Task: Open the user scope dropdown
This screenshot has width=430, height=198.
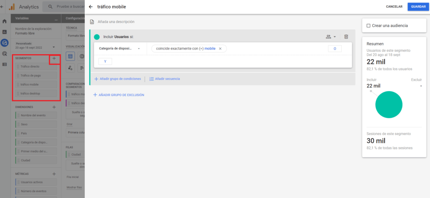Action: coord(331,36)
